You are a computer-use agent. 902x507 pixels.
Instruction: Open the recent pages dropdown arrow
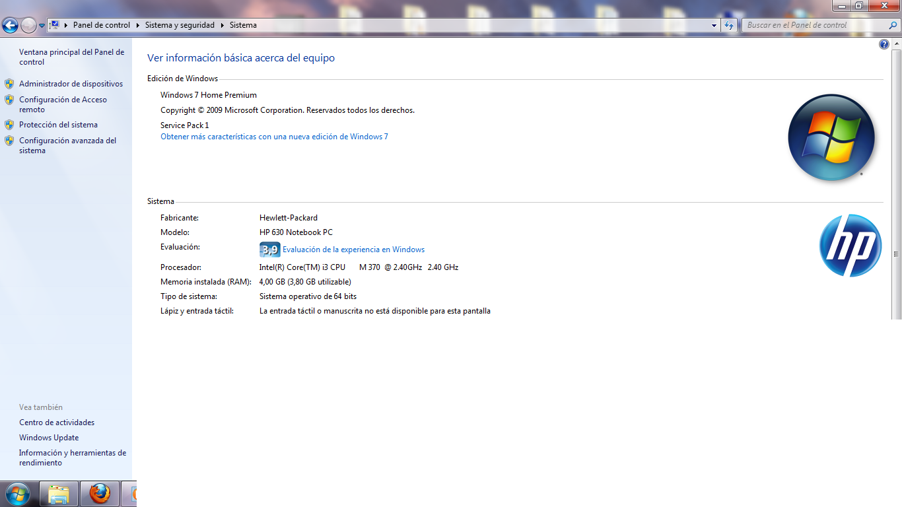click(42, 26)
